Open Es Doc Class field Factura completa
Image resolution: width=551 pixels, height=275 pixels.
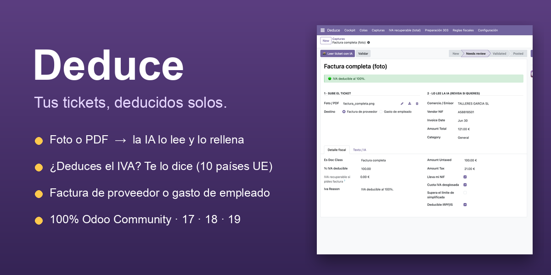373,160
